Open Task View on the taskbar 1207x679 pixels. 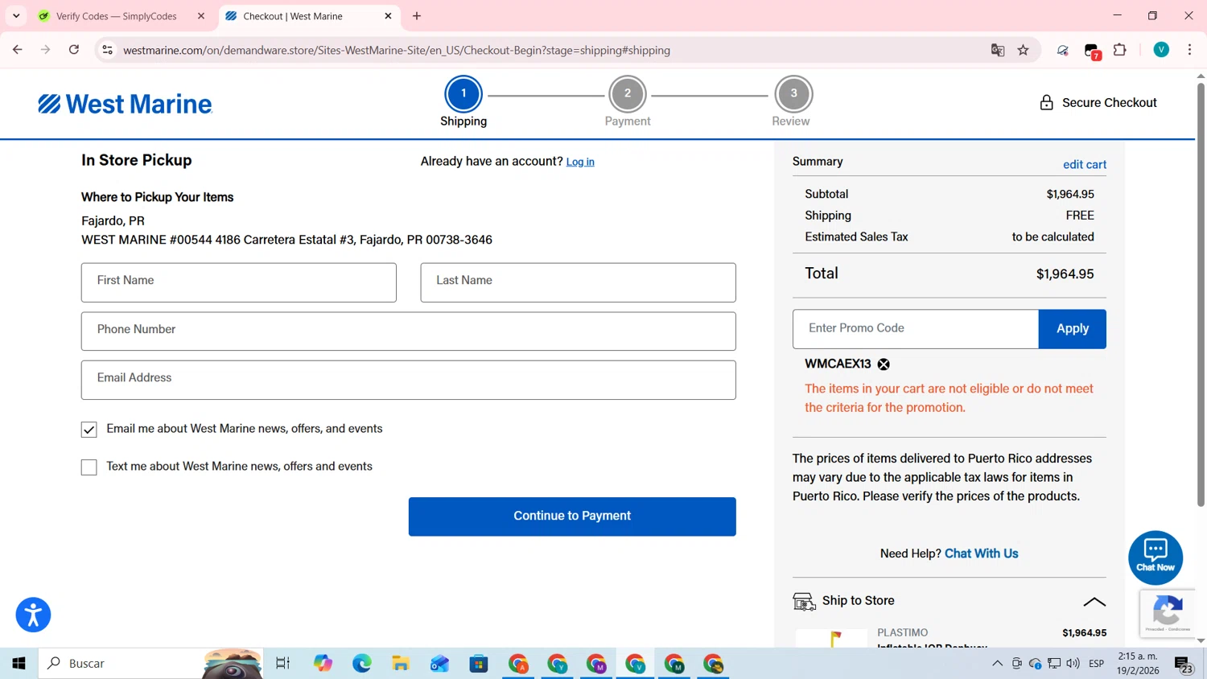tap(282, 664)
